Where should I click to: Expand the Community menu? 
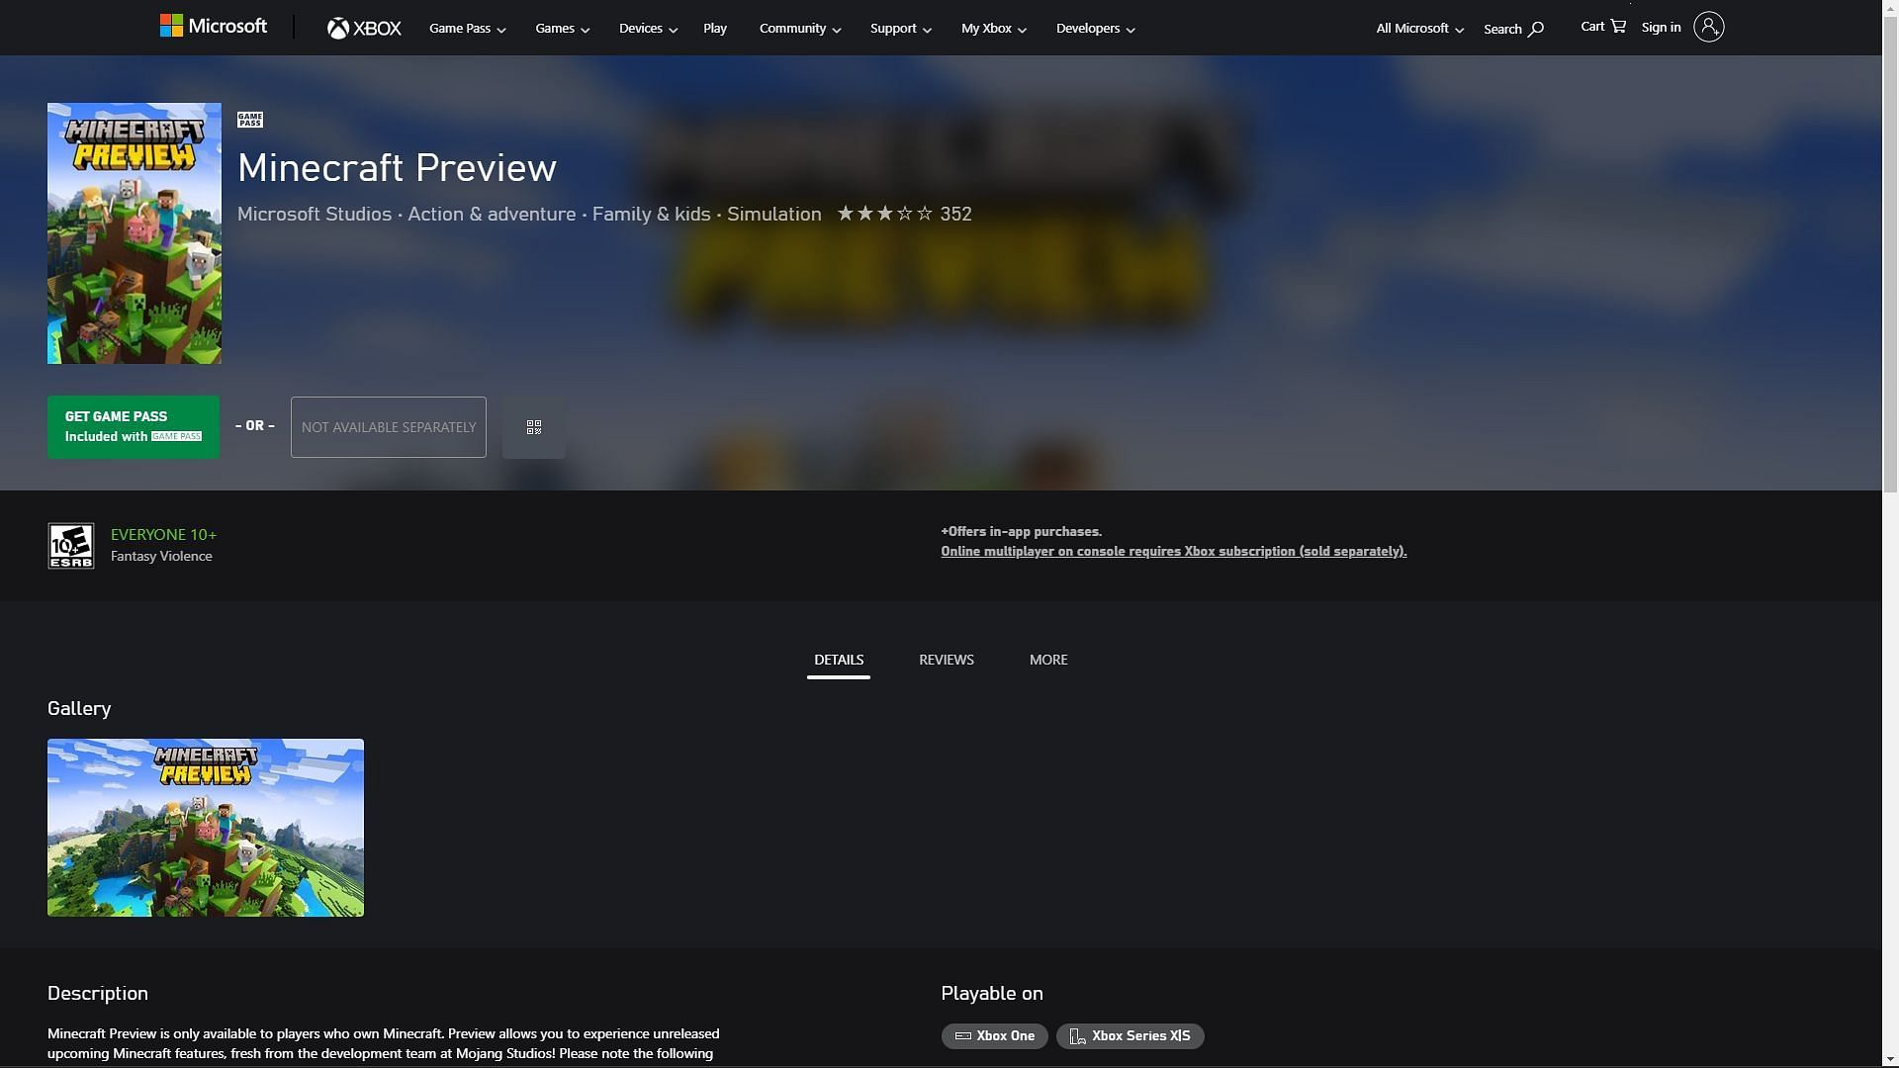point(799,29)
